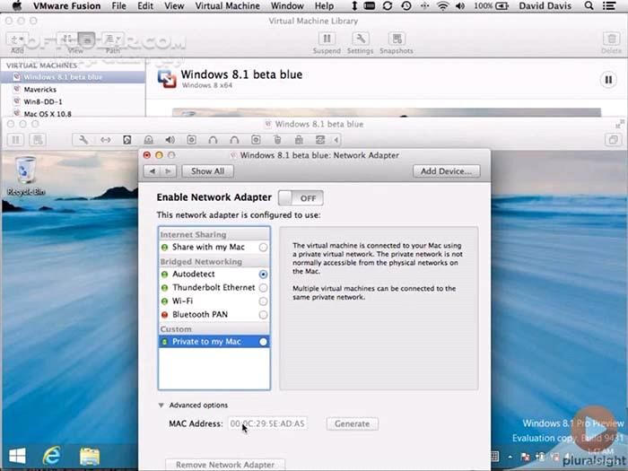Viewport: 628px width, 471px height.
Task: Click the Add Device... button
Action: point(446,171)
